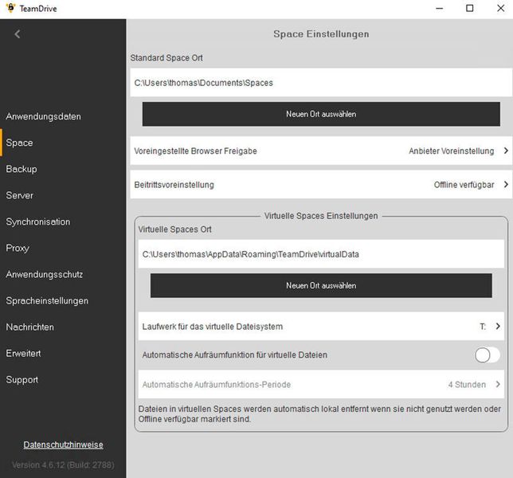
Task: Open Automatische Aufräumfunktions-Periode row
Action: (321, 384)
